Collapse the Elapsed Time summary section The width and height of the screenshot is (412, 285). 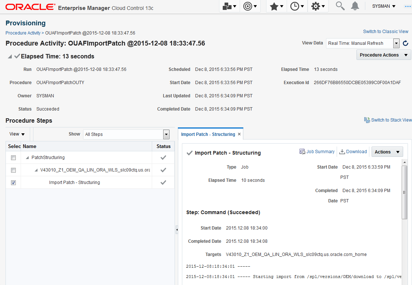click(x=10, y=57)
